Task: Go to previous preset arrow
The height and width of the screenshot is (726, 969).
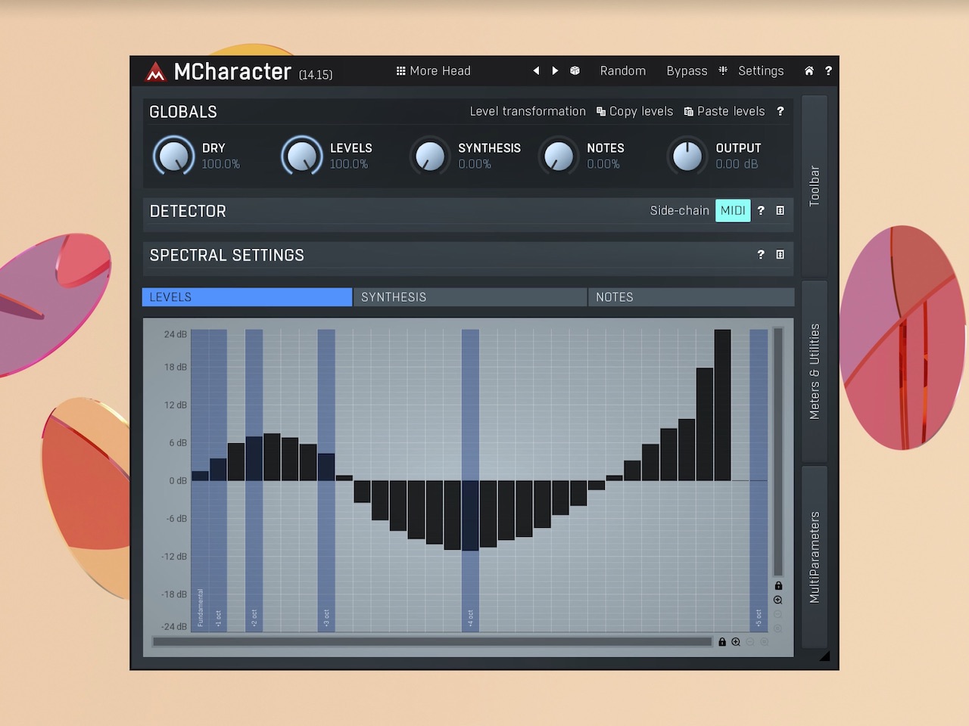Action: (536, 70)
